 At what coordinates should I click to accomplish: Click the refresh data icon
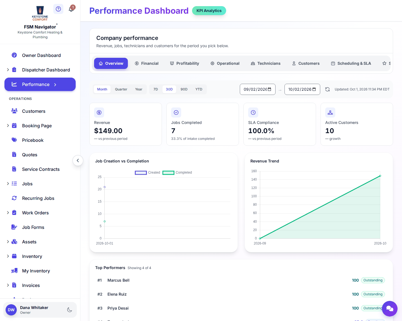click(327, 89)
